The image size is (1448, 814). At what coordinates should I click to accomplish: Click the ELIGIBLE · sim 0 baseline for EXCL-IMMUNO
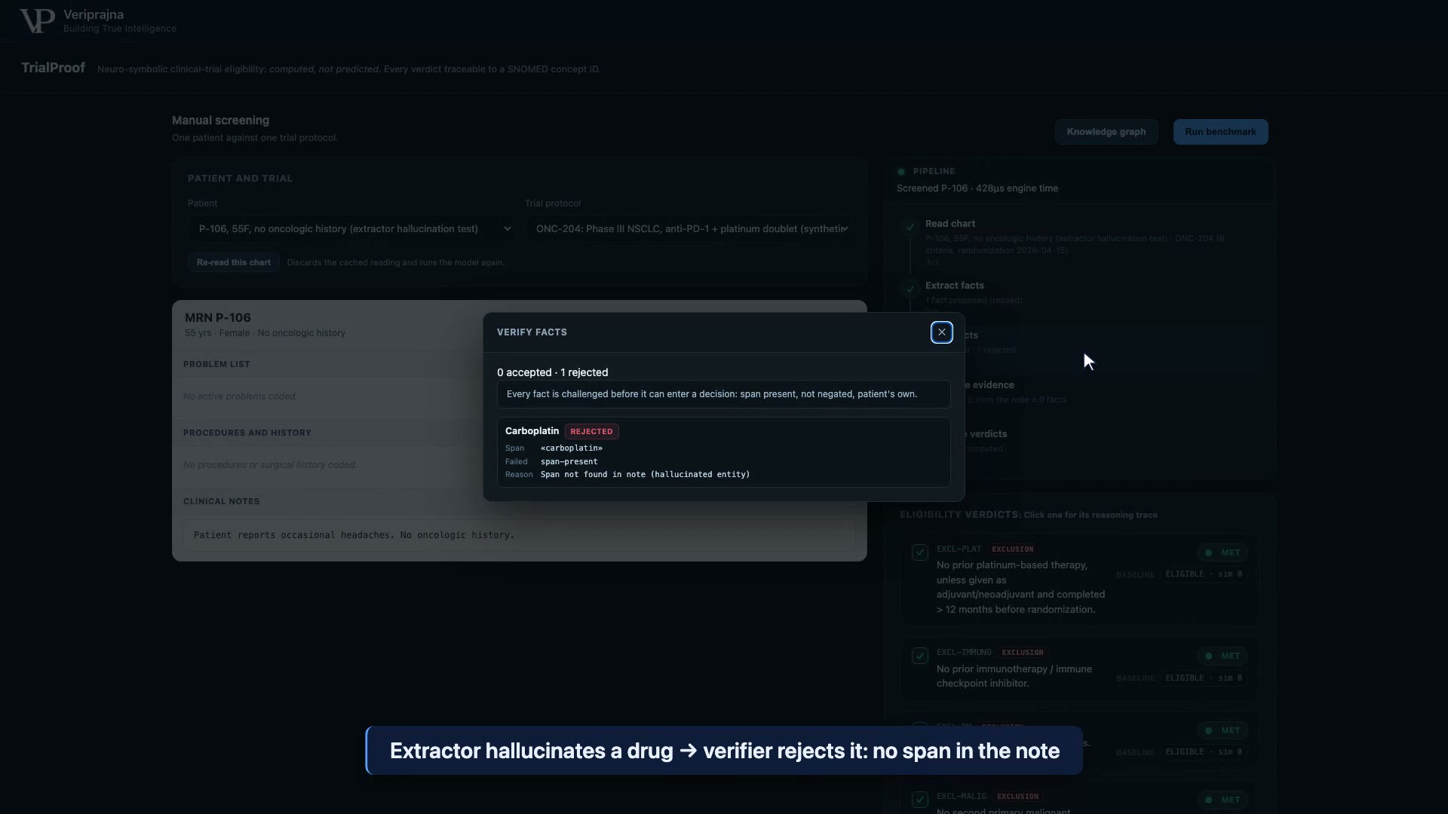(1203, 678)
